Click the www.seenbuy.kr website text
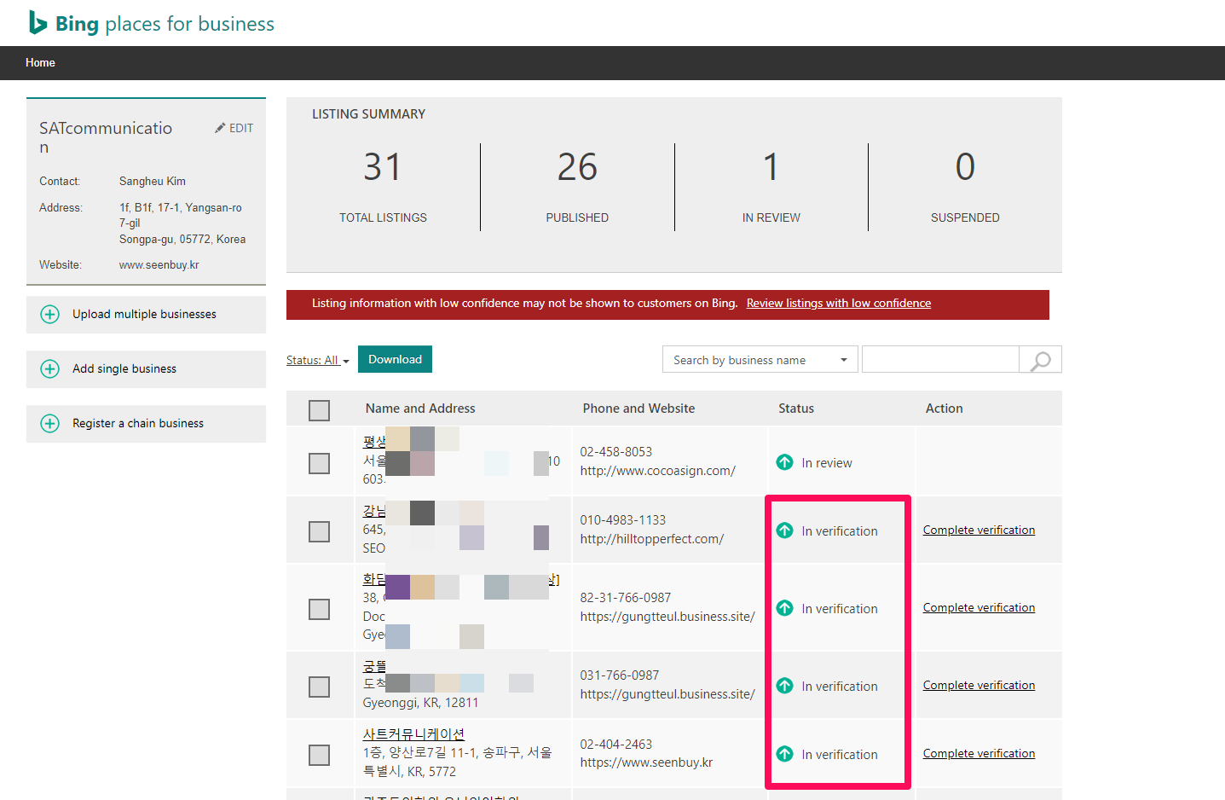Image resolution: width=1225 pixels, height=800 pixels. tap(159, 264)
